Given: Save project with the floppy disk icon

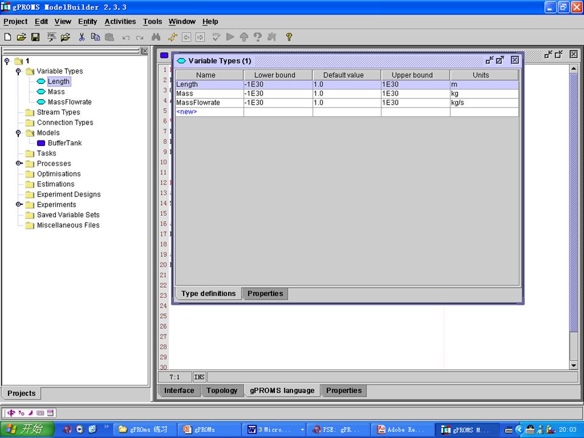Looking at the screenshot, I should click(x=35, y=37).
